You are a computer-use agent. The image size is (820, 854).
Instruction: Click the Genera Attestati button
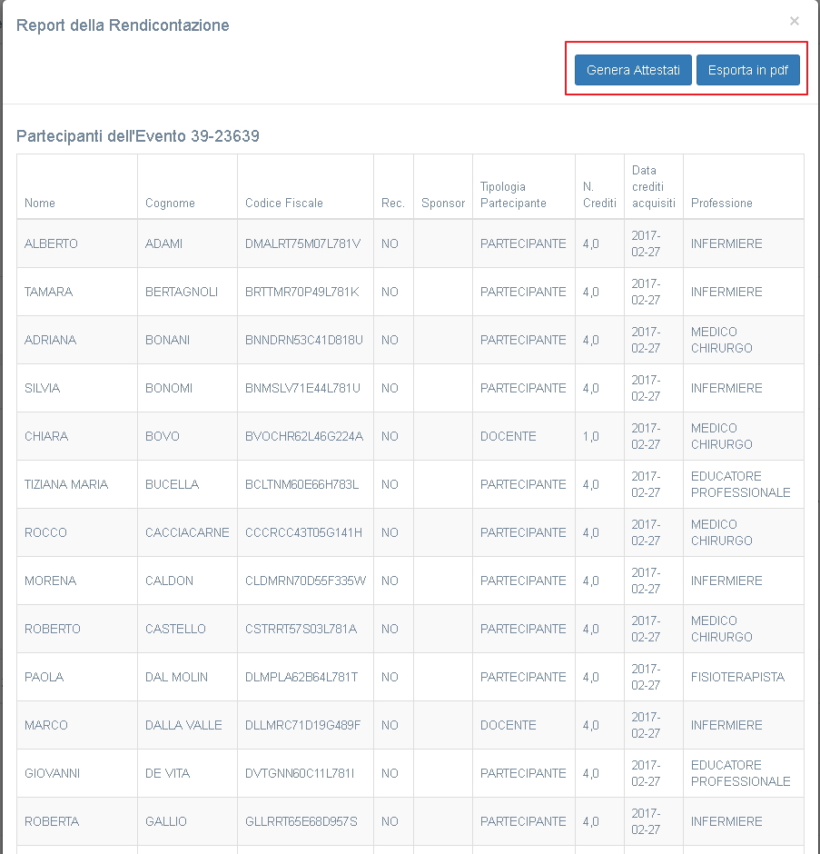633,70
